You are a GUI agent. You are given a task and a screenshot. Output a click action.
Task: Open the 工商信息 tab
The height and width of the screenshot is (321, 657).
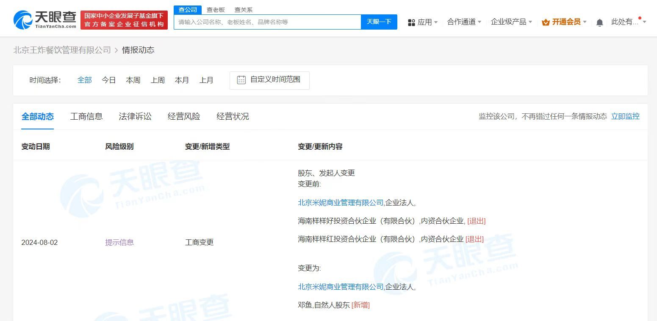[86, 116]
